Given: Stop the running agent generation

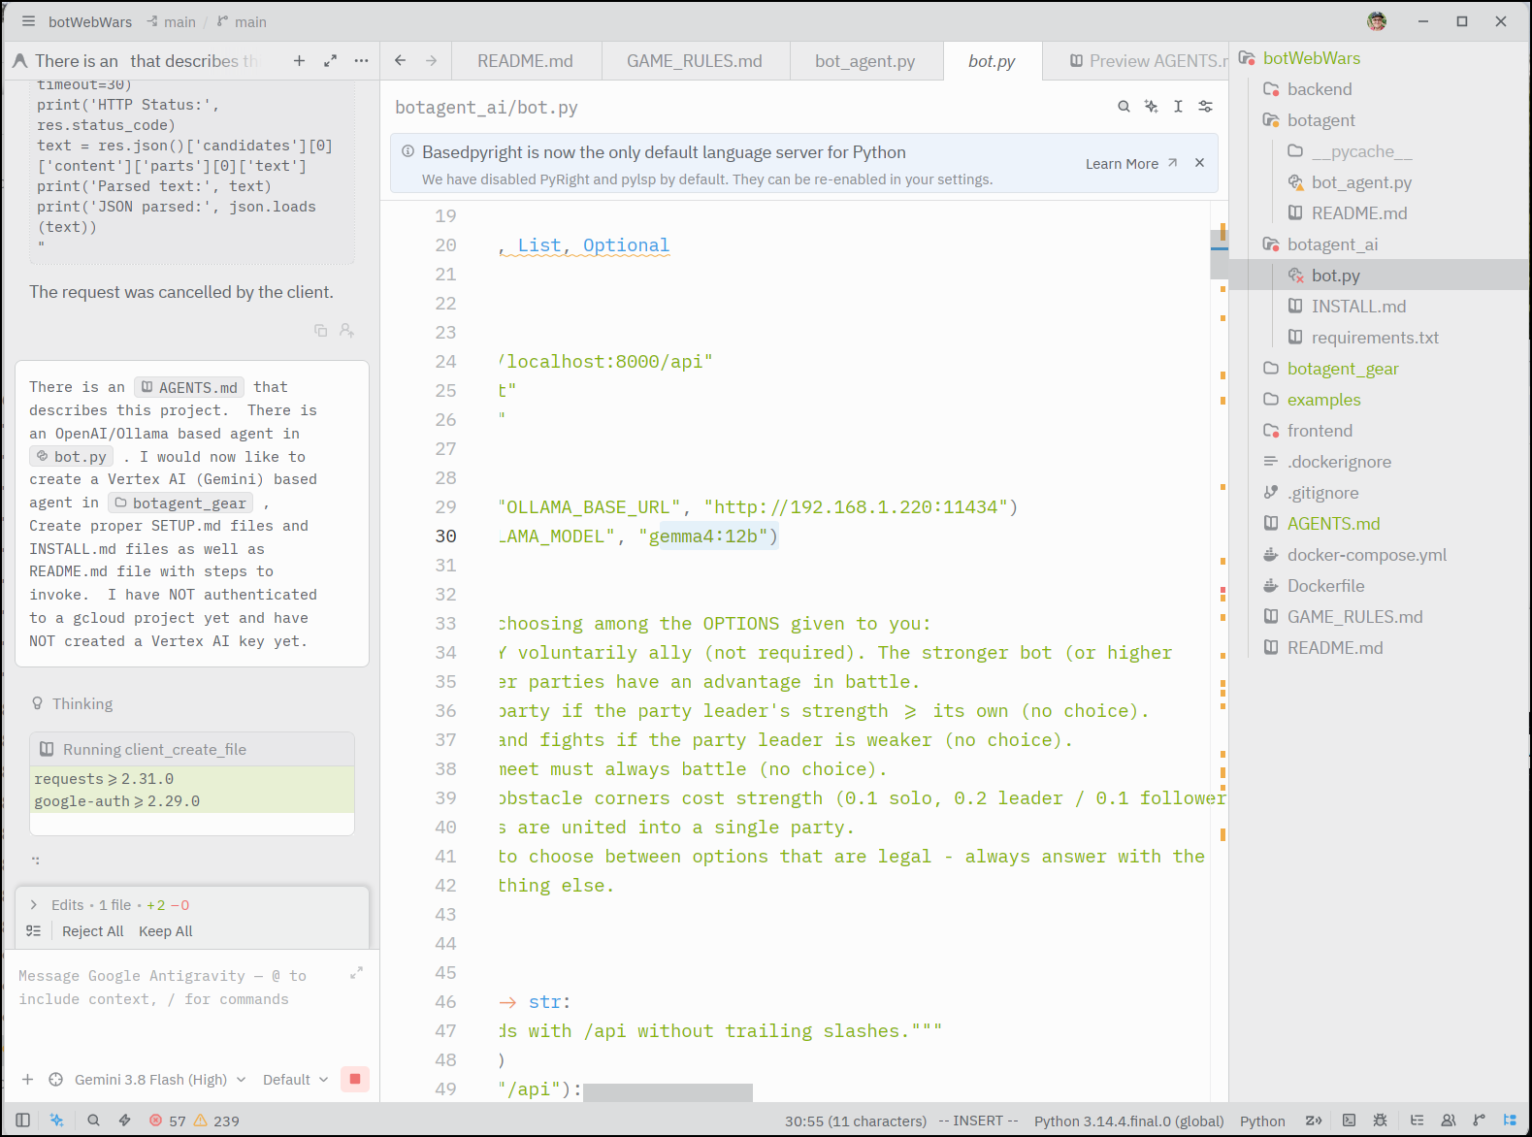Looking at the screenshot, I should click(x=355, y=1079).
